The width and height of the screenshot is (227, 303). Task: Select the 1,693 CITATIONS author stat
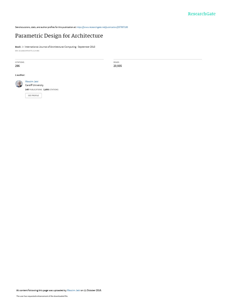(51, 90)
